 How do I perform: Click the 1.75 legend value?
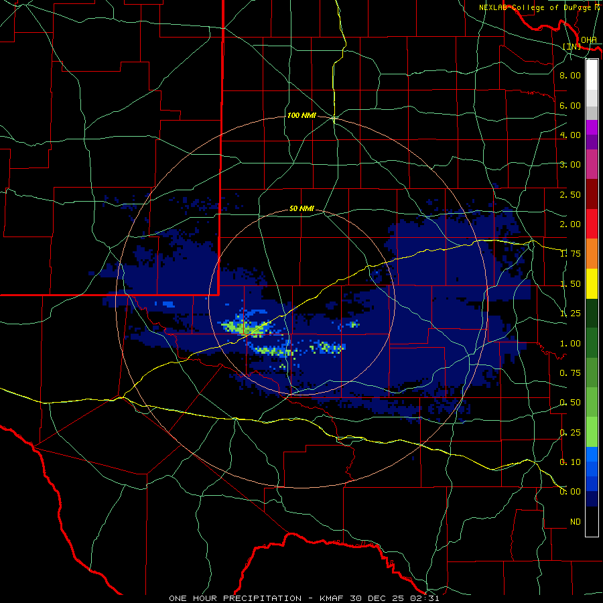[570, 254]
